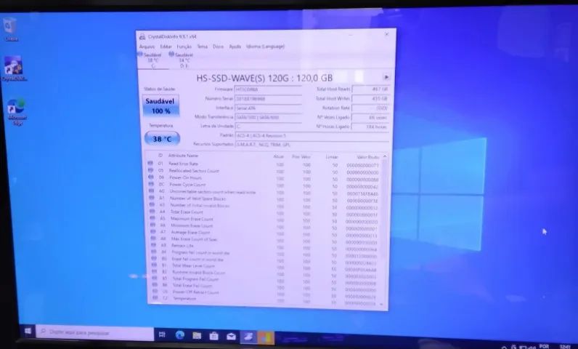Click the Attribute Name column header
The height and width of the screenshot is (349, 578).
click(183, 156)
